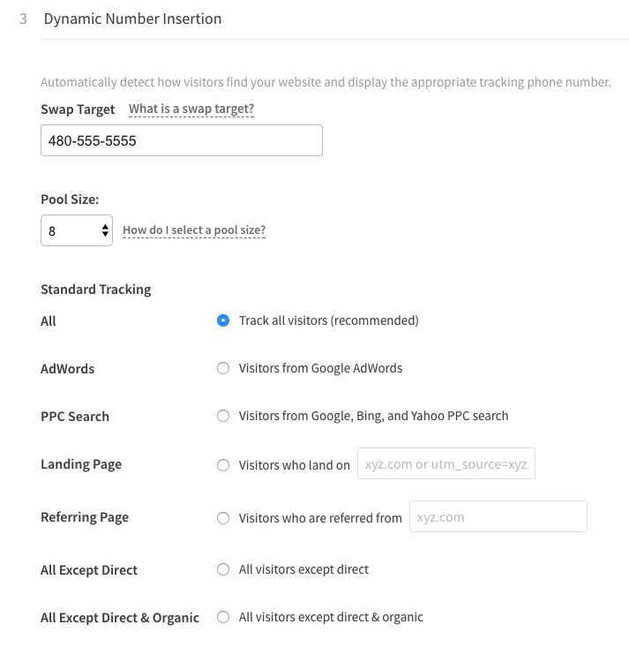Choose the 'All visitors except direct & organic' radio
The width and height of the screenshot is (629, 647).
(223, 617)
